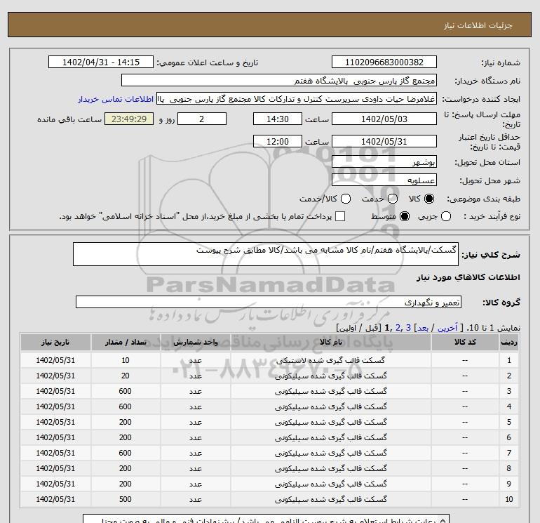Click the remaining days field showing 2
This screenshot has height=523, width=540.
(202, 119)
